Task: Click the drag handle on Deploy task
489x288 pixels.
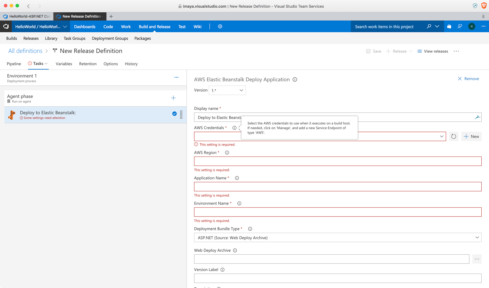Action: (181, 114)
